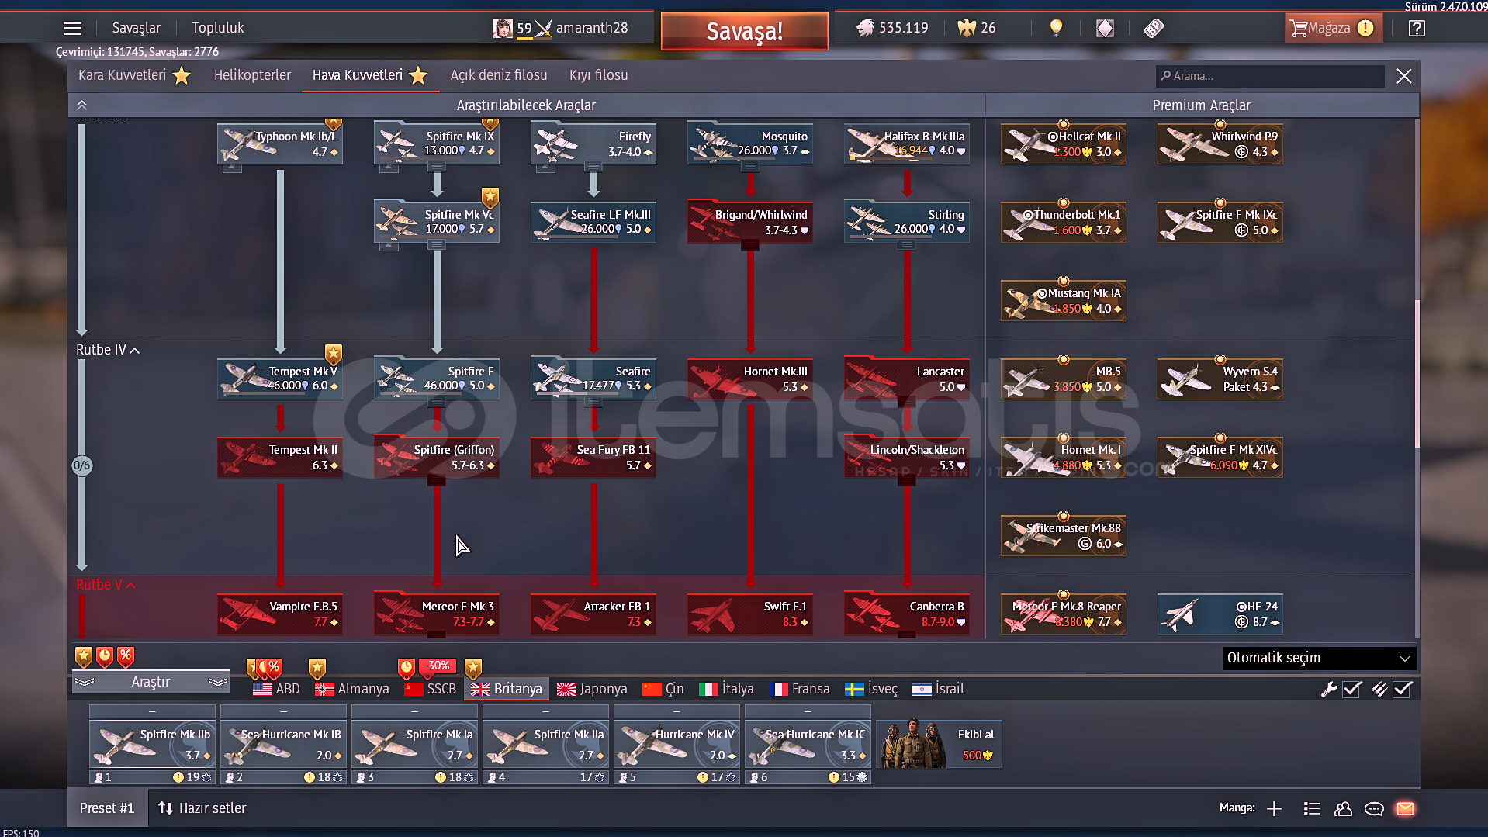Image resolution: width=1488 pixels, height=837 pixels.
Task: Expand group under Stirling card
Action: pyautogui.click(x=907, y=245)
